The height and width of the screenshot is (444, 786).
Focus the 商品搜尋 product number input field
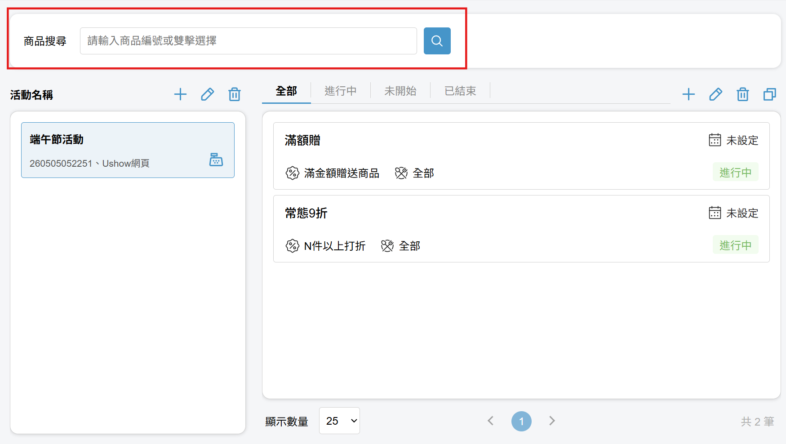[x=249, y=41]
